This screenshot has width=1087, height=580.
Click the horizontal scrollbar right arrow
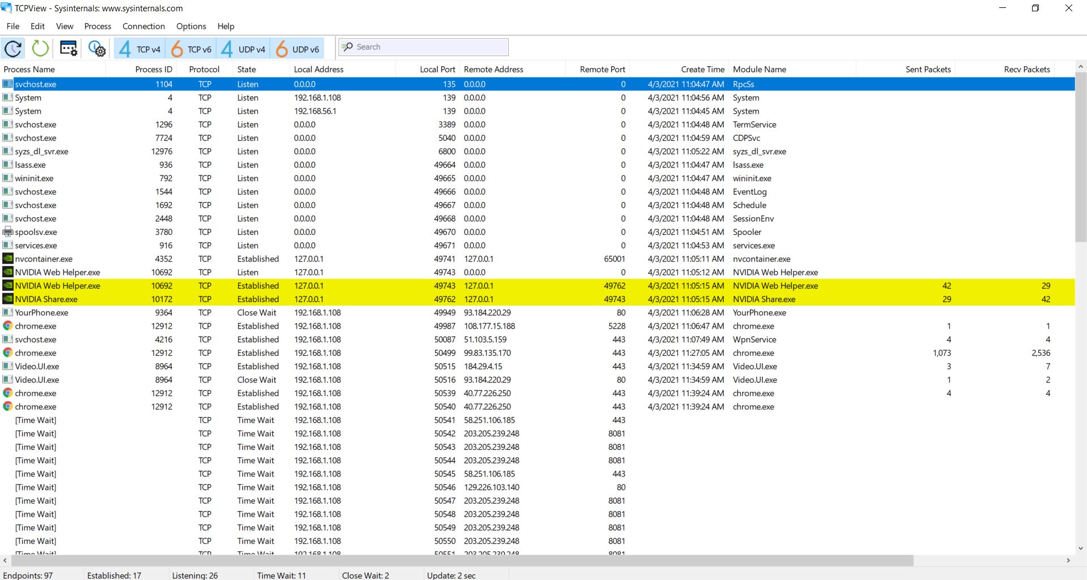(1068, 560)
